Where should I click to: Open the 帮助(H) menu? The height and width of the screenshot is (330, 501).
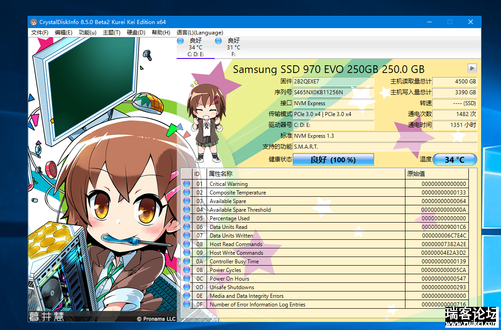coord(161,33)
